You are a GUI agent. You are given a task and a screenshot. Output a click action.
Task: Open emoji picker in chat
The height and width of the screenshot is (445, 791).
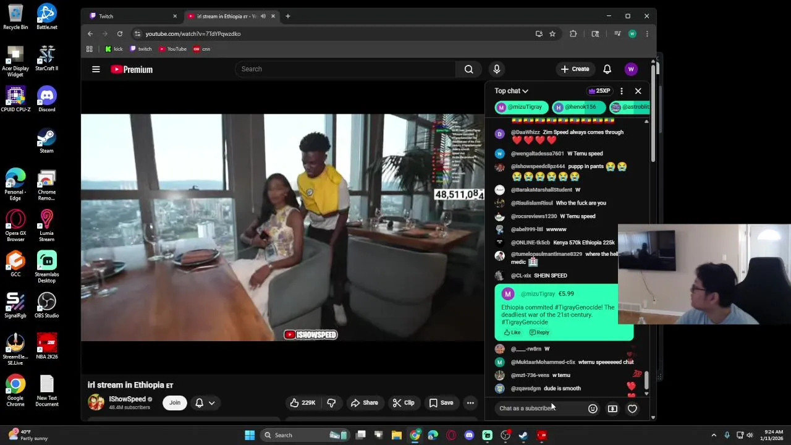tap(593, 409)
